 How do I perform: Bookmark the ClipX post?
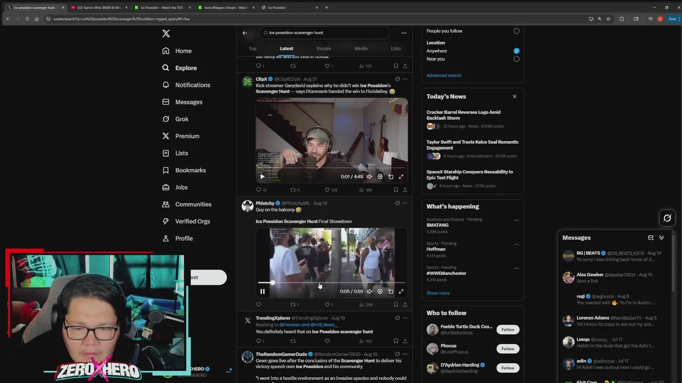coord(396,189)
